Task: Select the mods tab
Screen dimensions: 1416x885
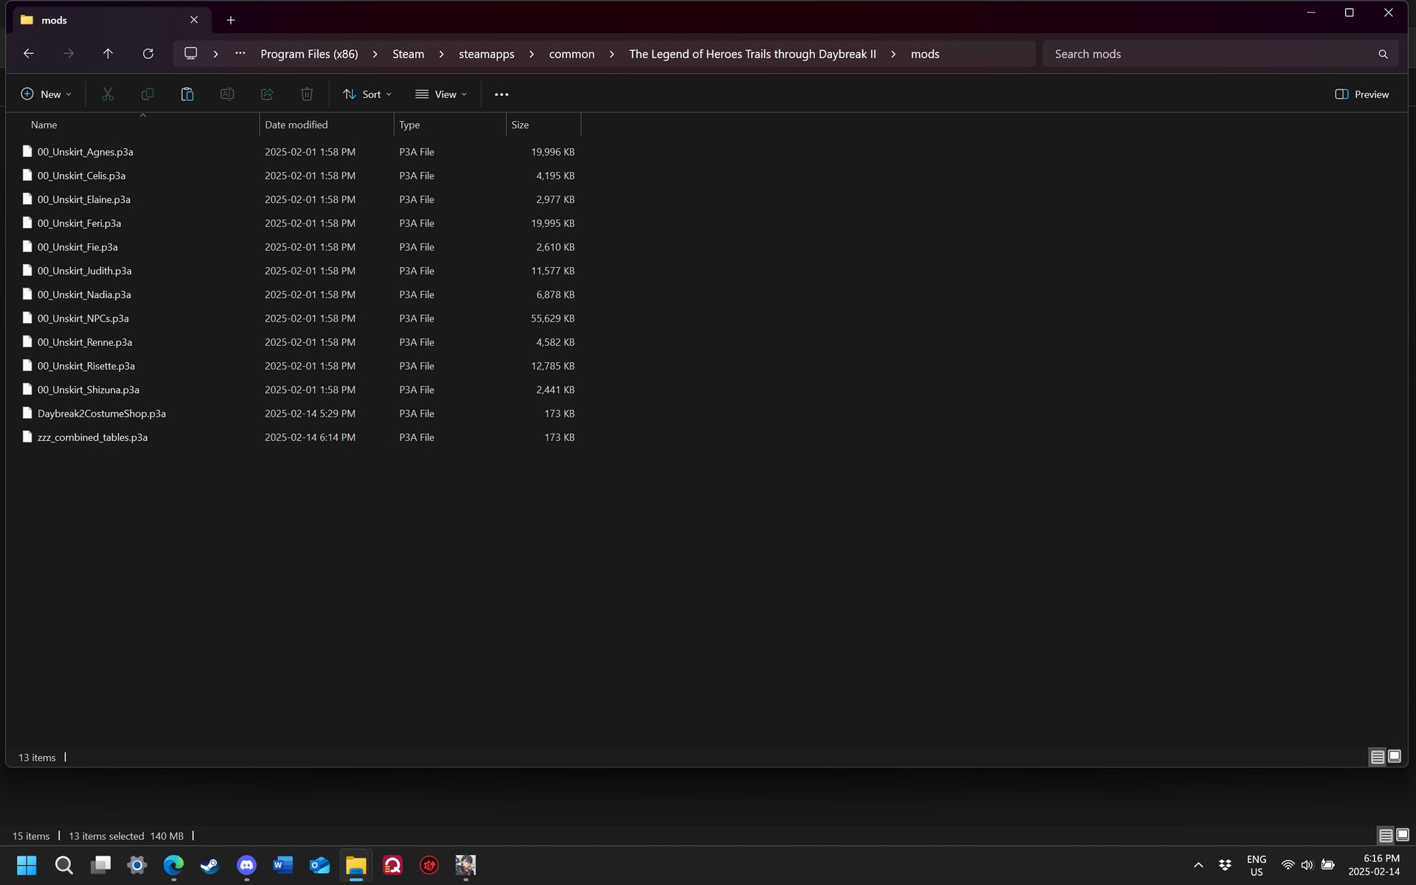Action: coord(111,20)
